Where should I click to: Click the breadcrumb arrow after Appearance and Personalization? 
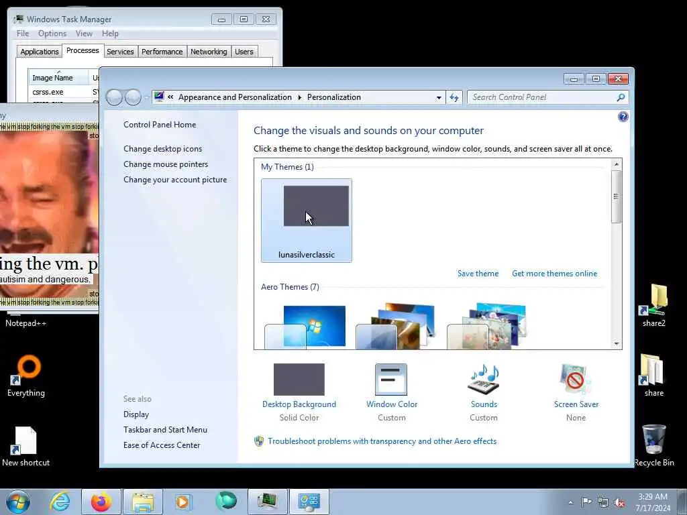coord(300,97)
